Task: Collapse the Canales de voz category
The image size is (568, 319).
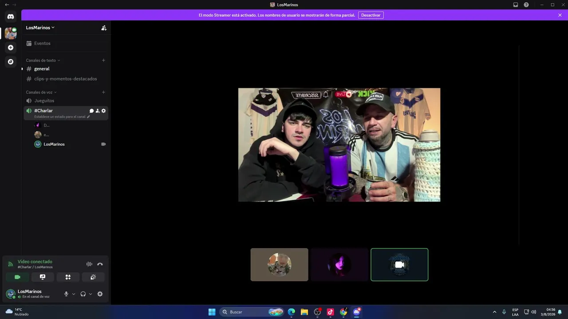Action: pos(41,92)
